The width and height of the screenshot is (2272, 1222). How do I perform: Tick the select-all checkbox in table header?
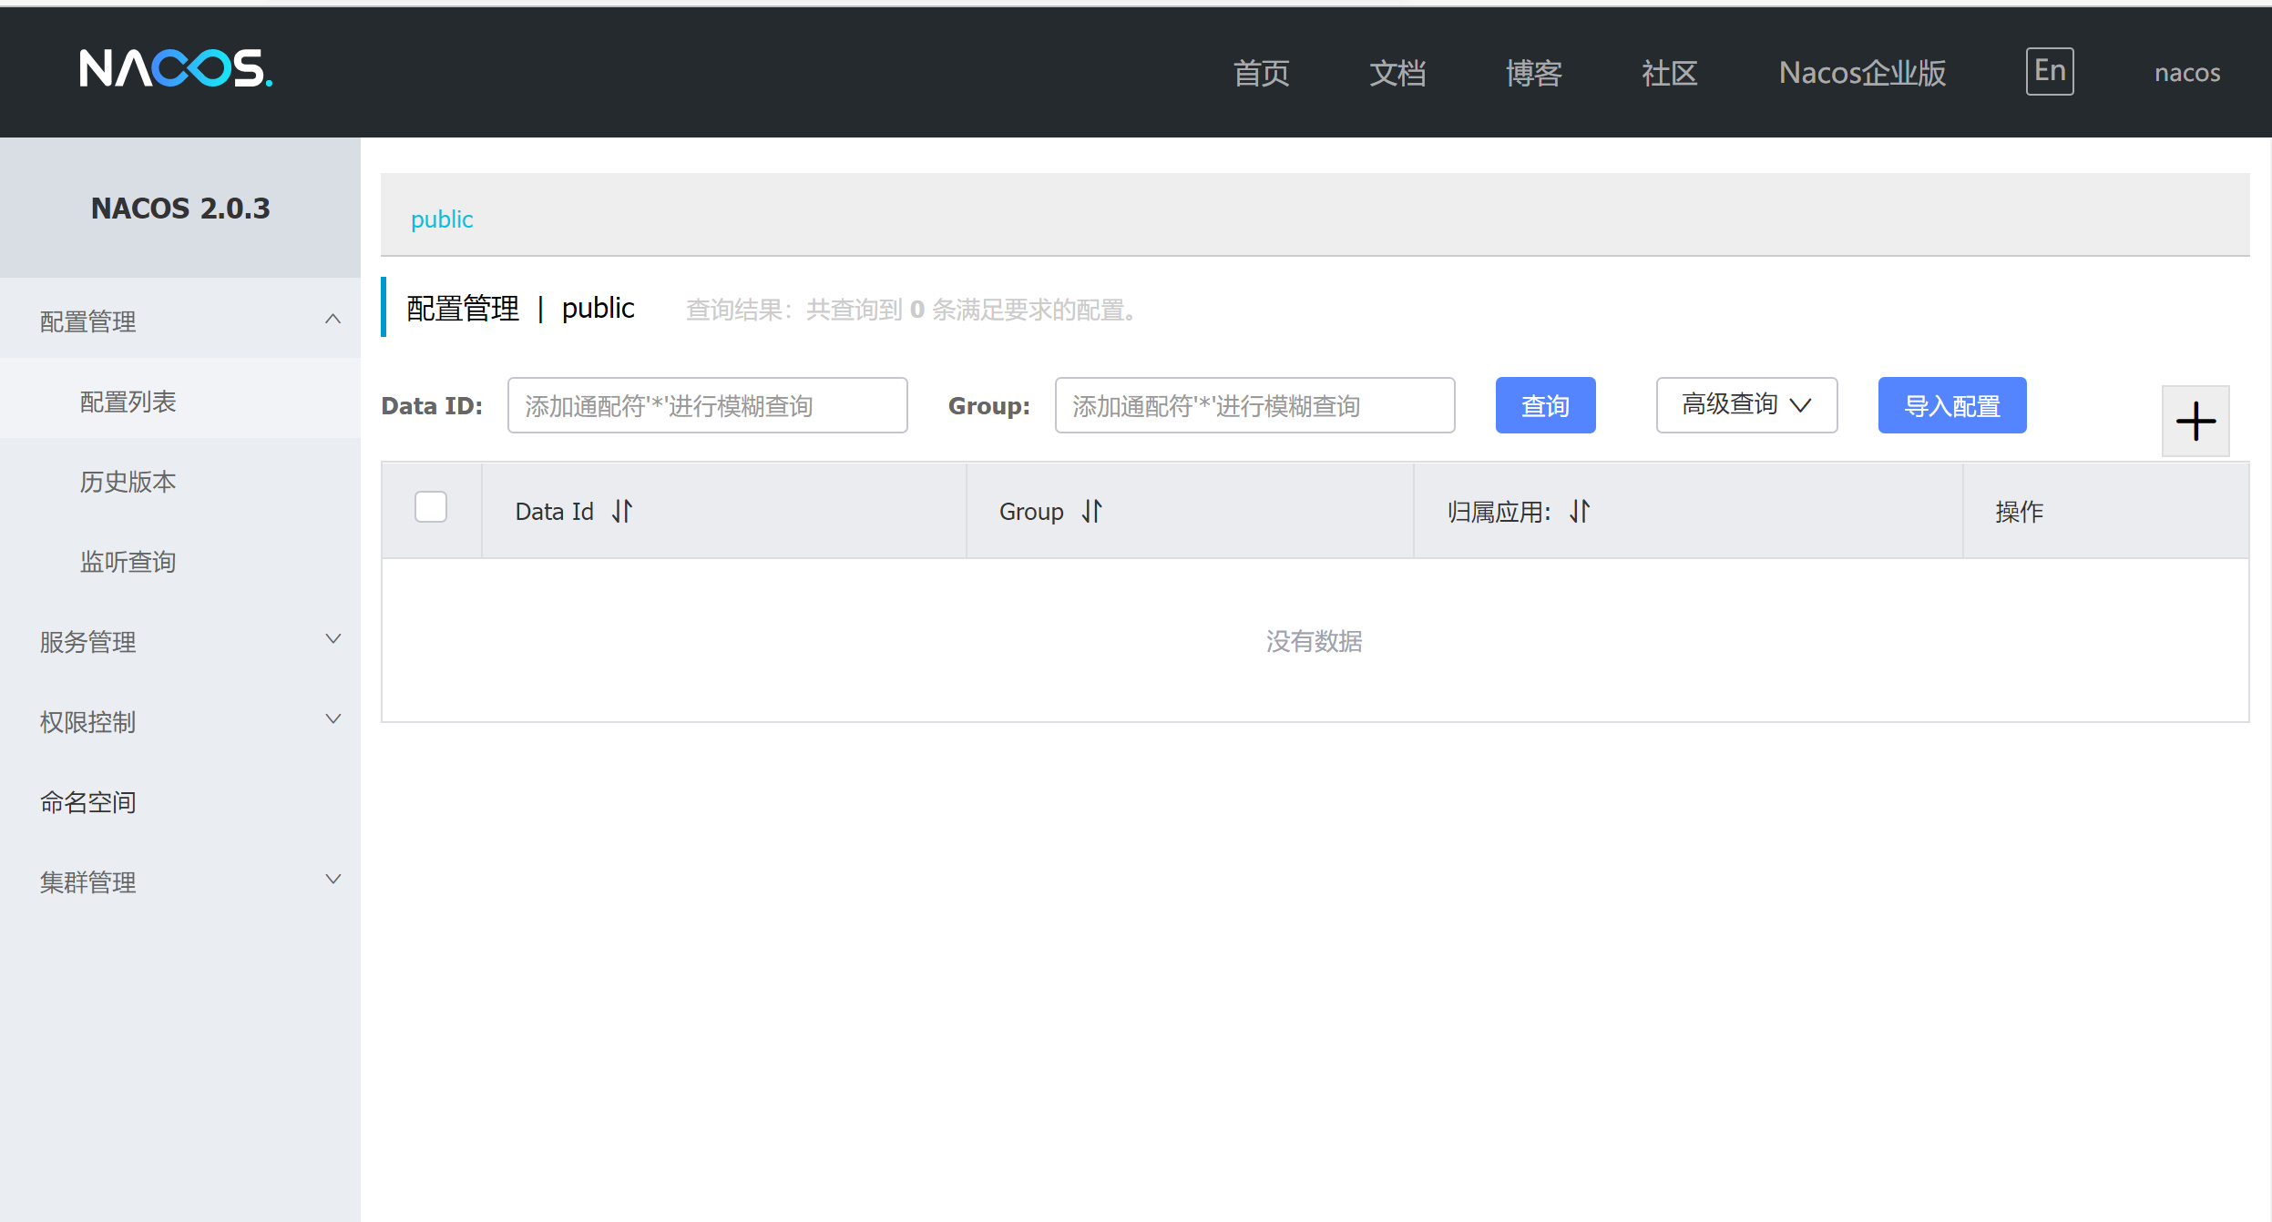pos(431,507)
